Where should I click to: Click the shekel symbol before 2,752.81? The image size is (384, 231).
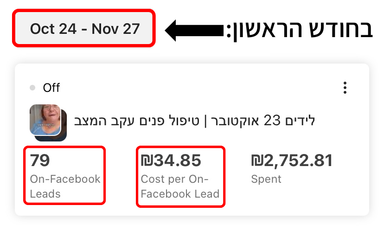point(257,160)
